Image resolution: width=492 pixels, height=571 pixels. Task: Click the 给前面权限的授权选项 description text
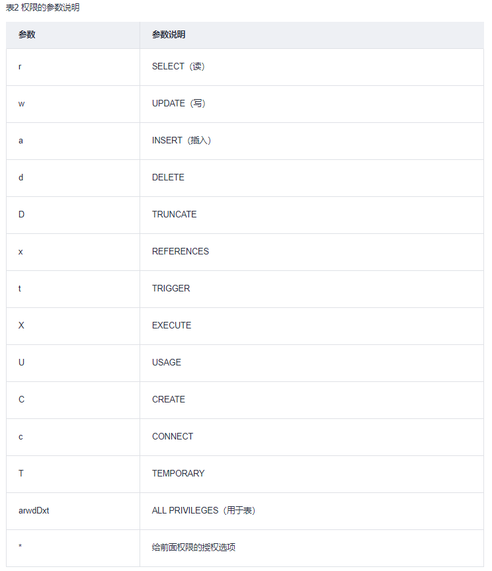coord(194,548)
